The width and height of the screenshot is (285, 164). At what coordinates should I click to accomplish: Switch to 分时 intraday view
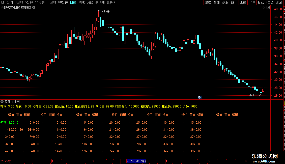click(x=10, y=2)
